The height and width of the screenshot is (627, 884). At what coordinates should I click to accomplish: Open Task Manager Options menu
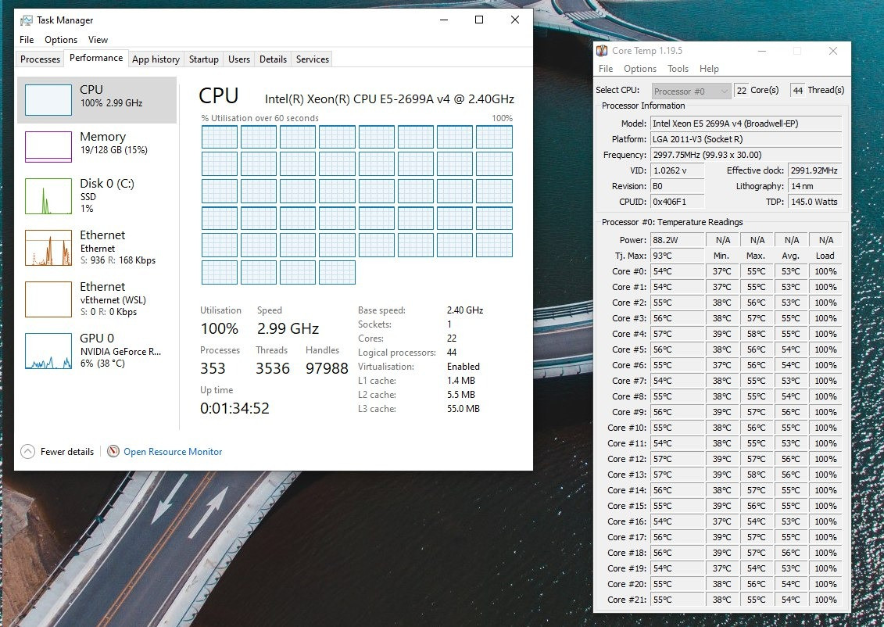pyautogui.click(x=61, y=39)
